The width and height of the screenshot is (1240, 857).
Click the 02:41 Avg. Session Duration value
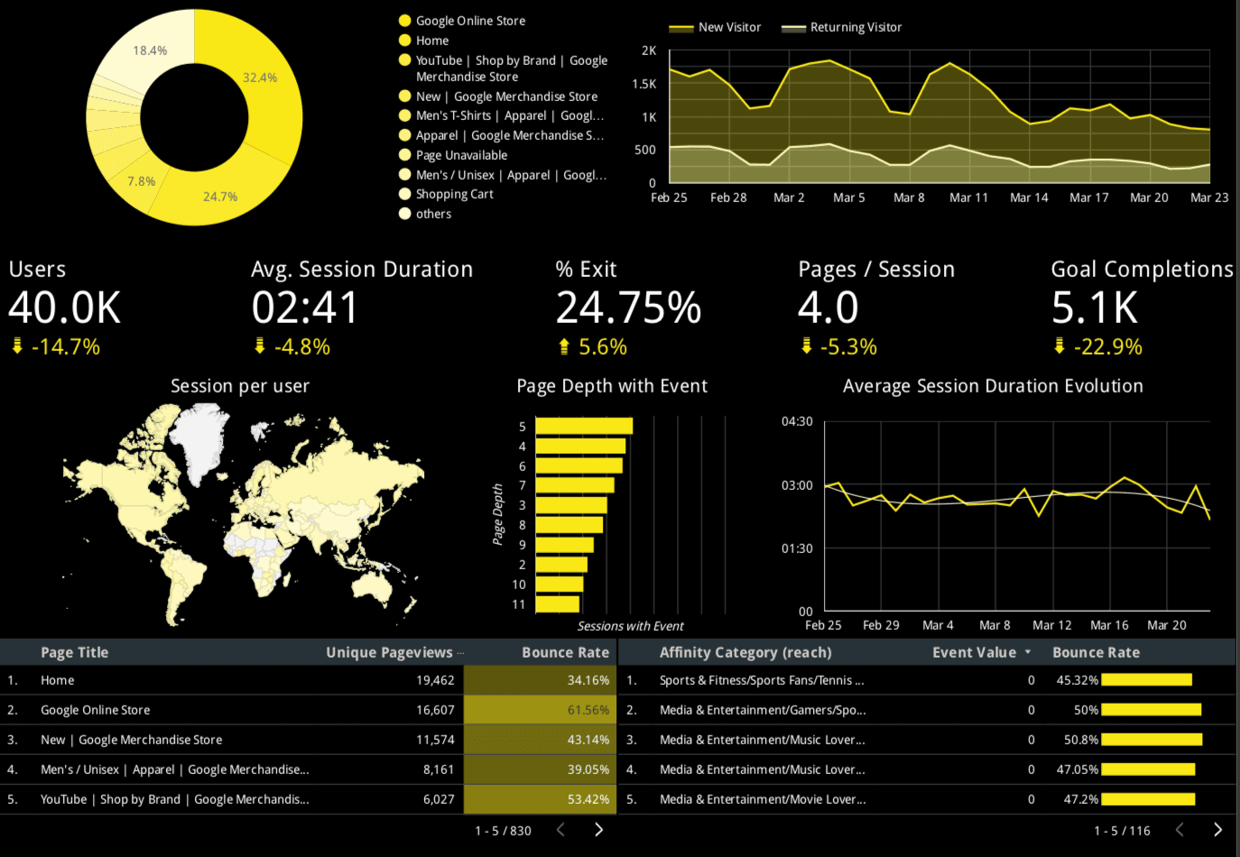click(x=305, y=308)
